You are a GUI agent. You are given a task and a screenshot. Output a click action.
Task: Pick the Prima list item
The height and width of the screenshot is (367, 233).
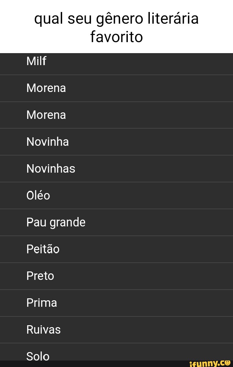(116, 303)
